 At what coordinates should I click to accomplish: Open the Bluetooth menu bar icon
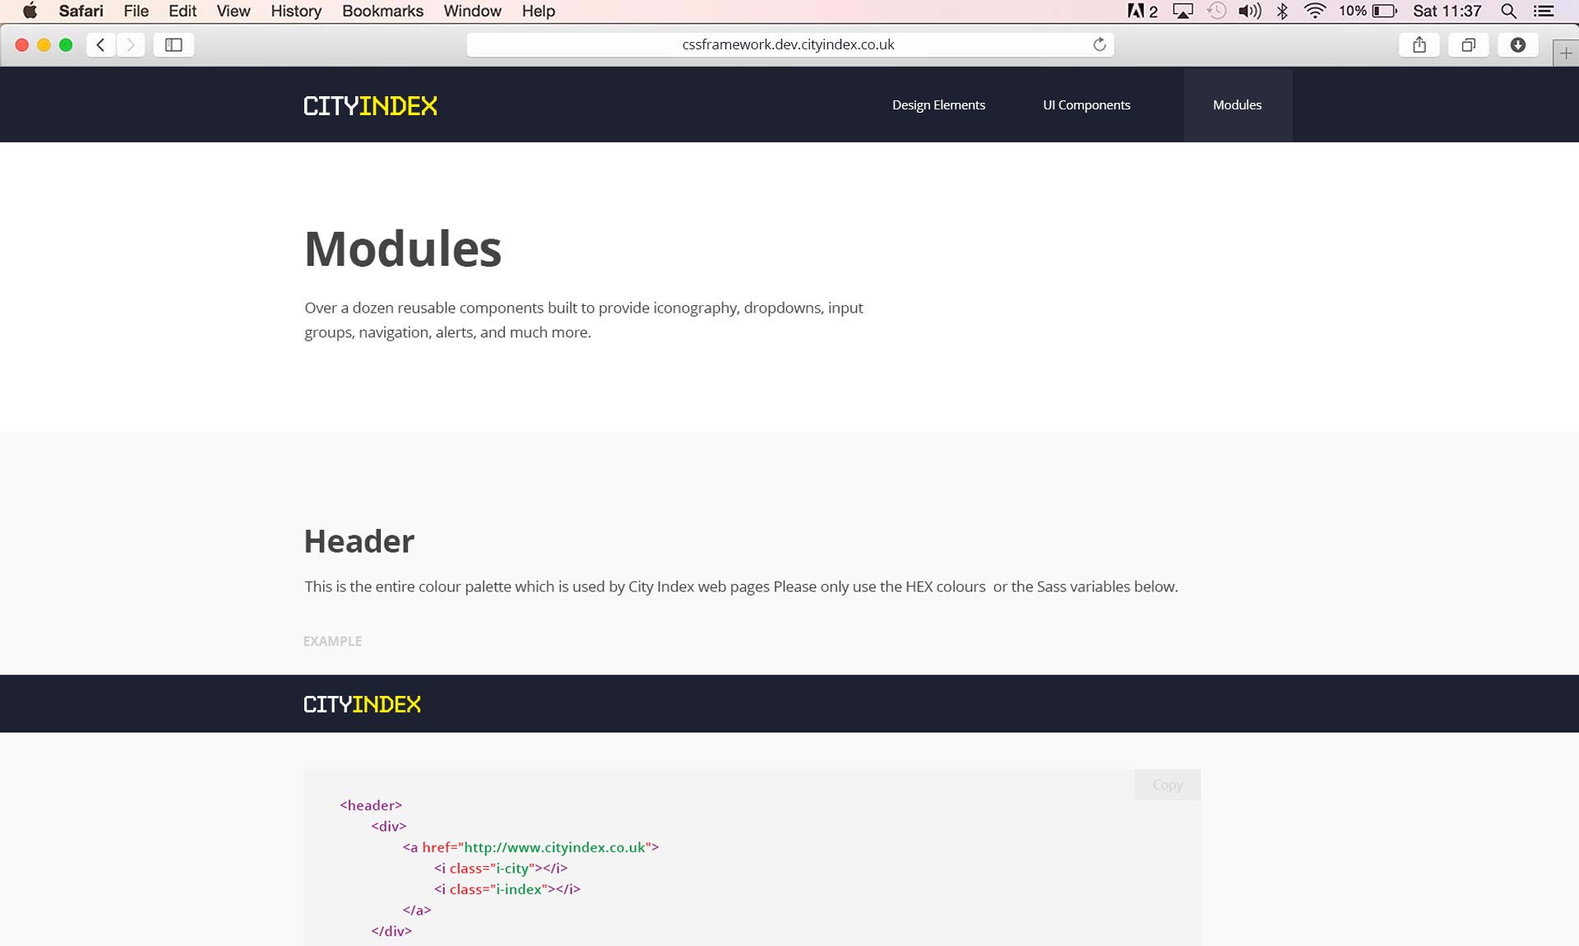pyautogui.click(x=1281, y=11)
